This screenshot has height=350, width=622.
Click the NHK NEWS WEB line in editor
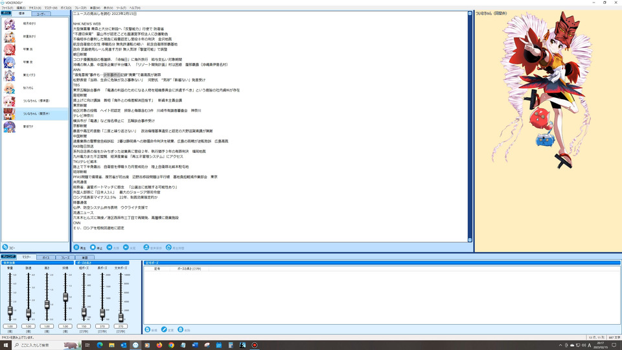tap(87, 24)
